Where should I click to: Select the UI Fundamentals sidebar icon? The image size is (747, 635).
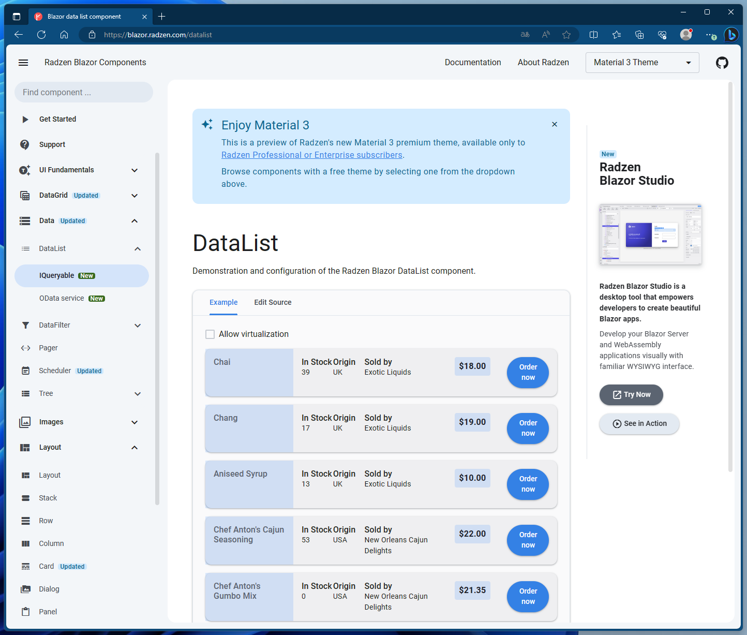(x=25, y=170)
